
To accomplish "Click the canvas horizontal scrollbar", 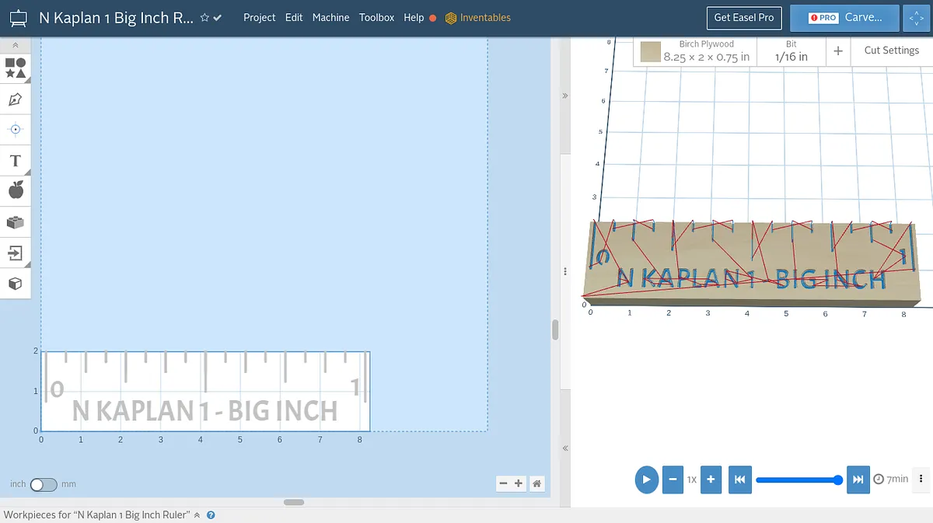I will click(294, 502).
